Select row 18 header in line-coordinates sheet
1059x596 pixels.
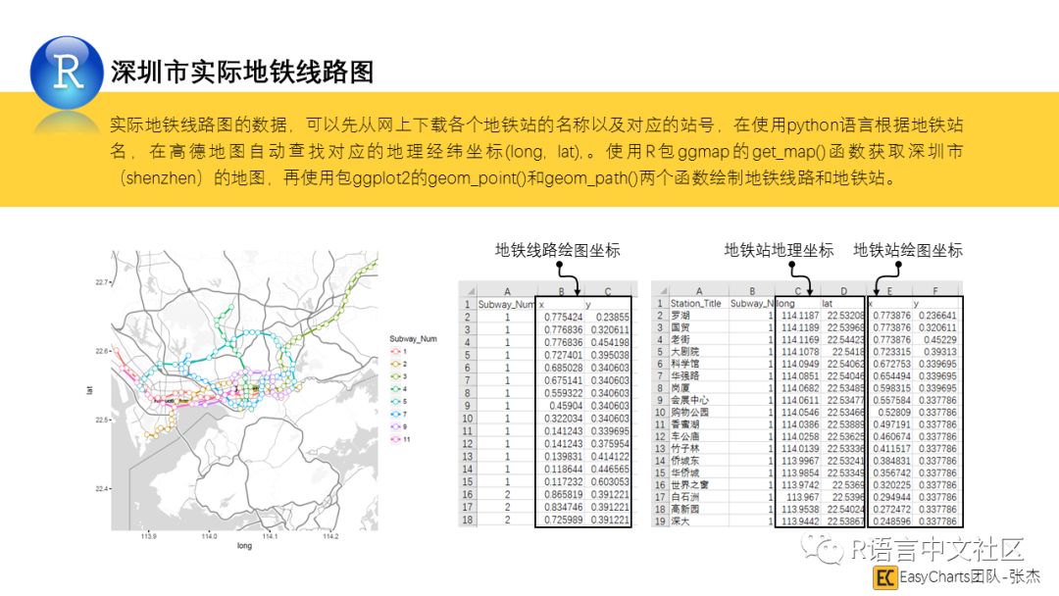tap(468, 520)
